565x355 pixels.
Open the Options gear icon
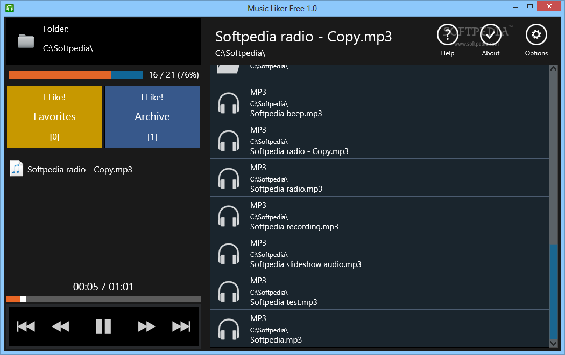pos(536,34)
